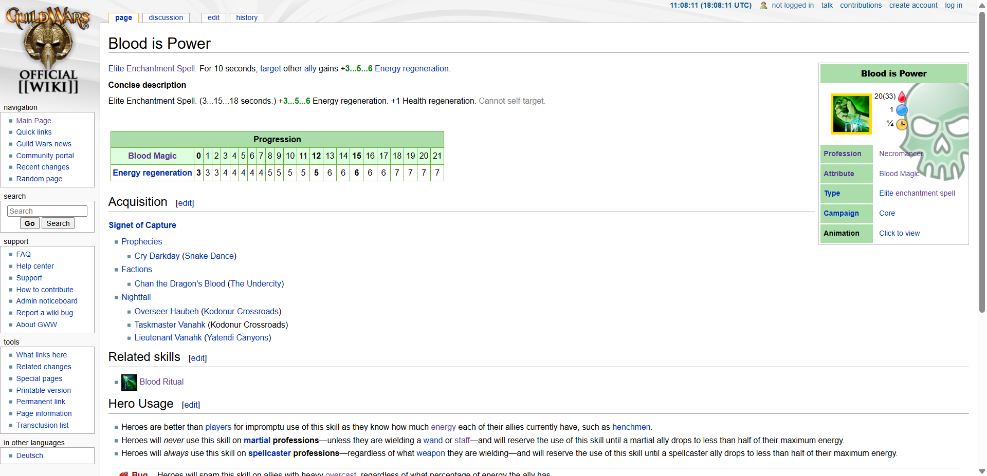
Task: Click the Blood Ritual skill thumbnail icon
Action: point(129,382)
